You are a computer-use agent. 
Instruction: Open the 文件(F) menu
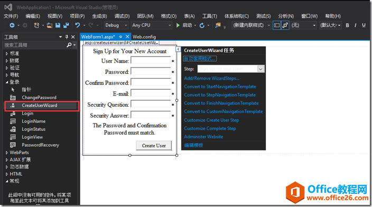pos(11,16)
